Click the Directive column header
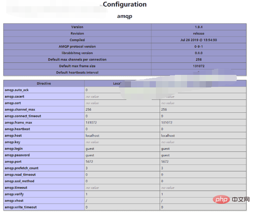The height and width of the screenshot is (213, 254). 44,84
